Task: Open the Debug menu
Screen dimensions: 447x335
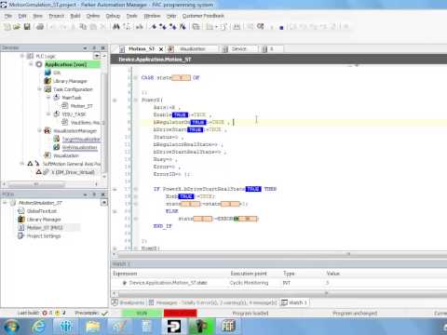Action: coord(113,16)
